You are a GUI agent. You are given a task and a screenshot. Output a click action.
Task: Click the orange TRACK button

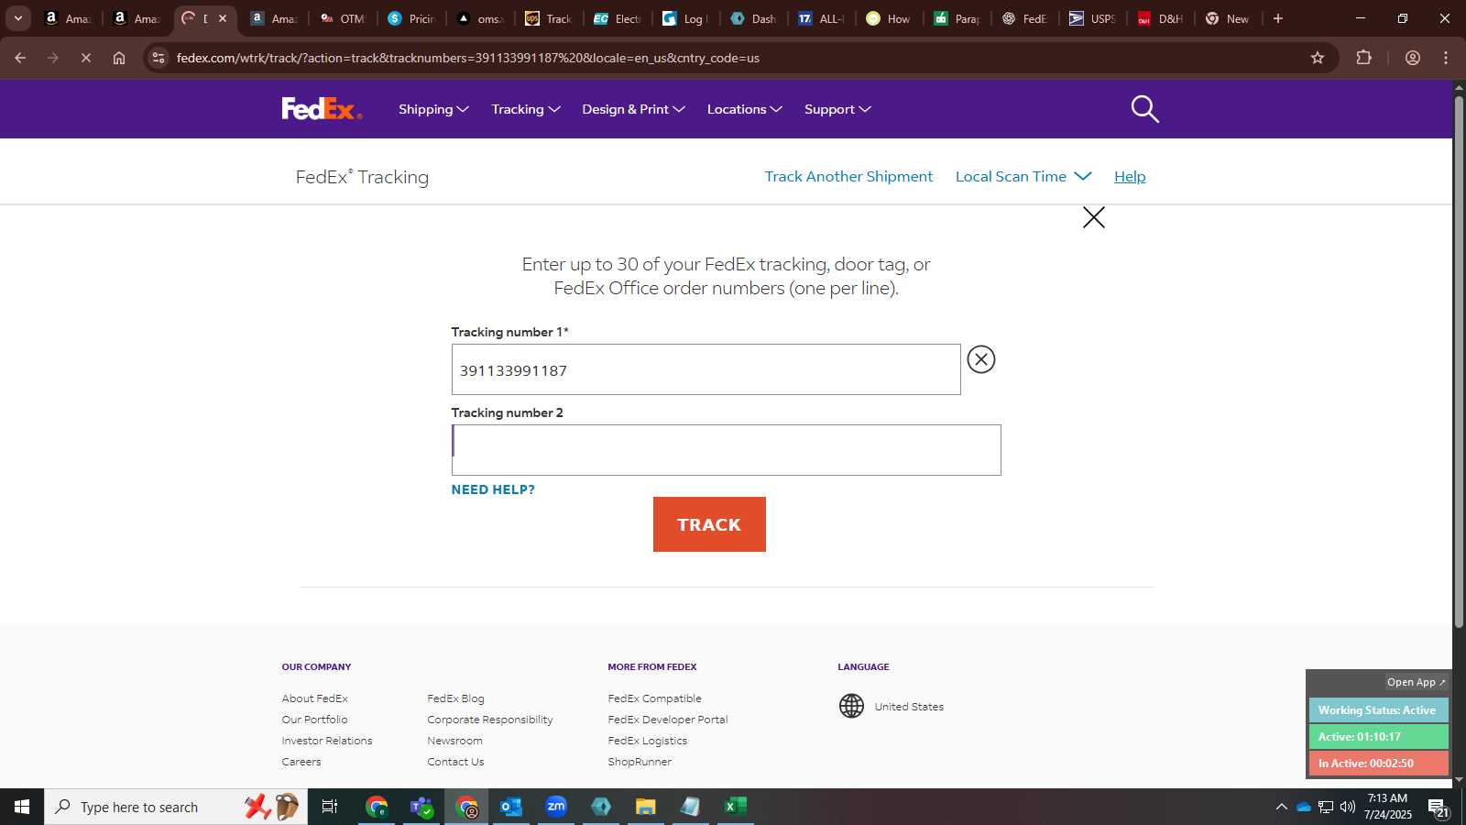(x=709, y=524)
